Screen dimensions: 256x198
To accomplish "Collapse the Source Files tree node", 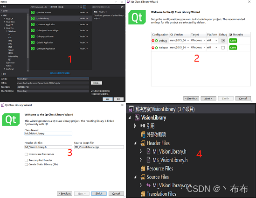I will coord(135,177).
